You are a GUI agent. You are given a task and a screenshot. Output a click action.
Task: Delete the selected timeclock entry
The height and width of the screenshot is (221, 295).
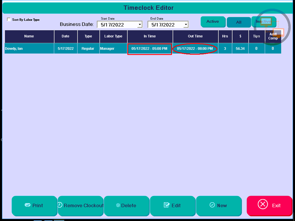[126, 206]
